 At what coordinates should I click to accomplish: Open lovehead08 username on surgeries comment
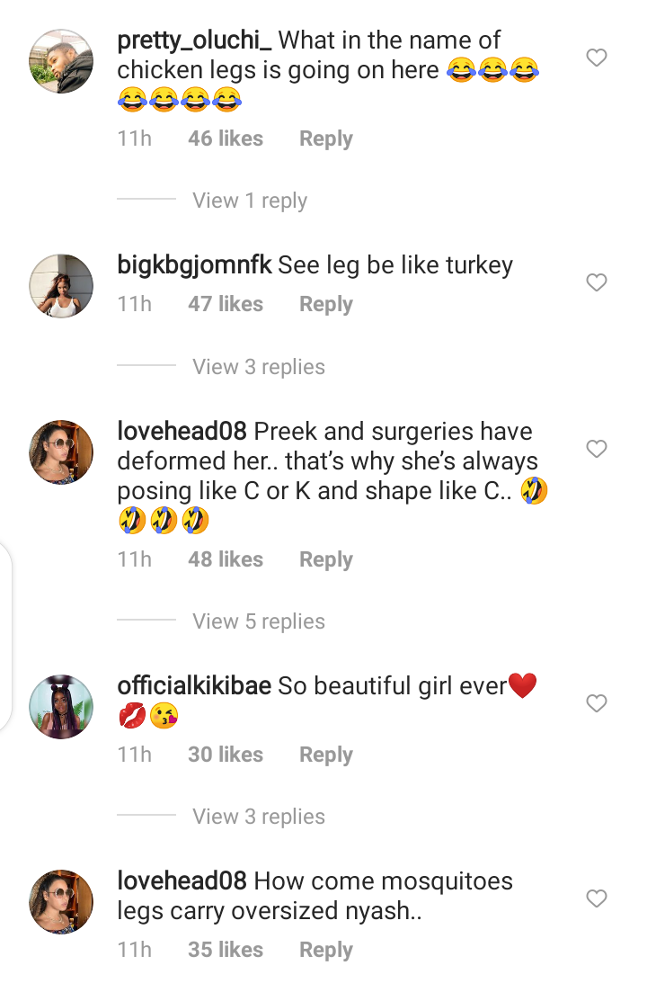point(182,432)
